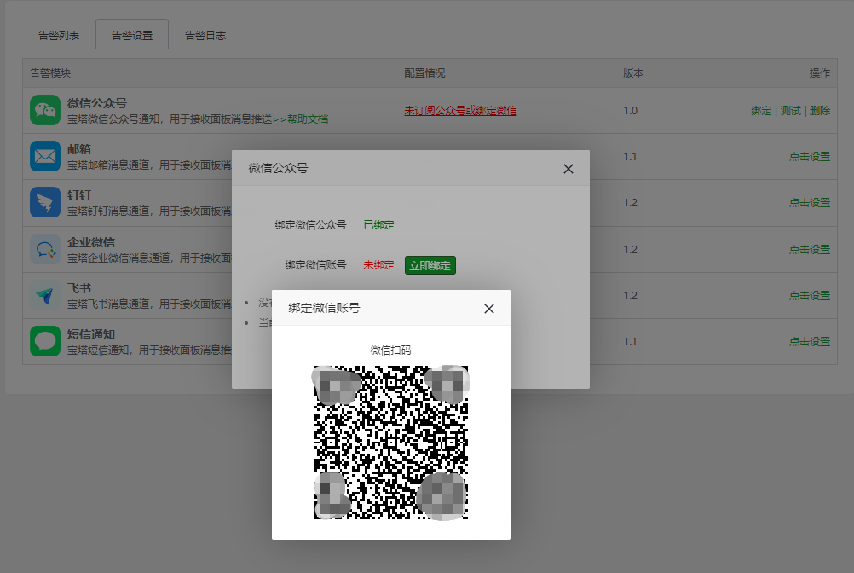
Task: Click the 微信扫码 label
Action: (390, 350)
